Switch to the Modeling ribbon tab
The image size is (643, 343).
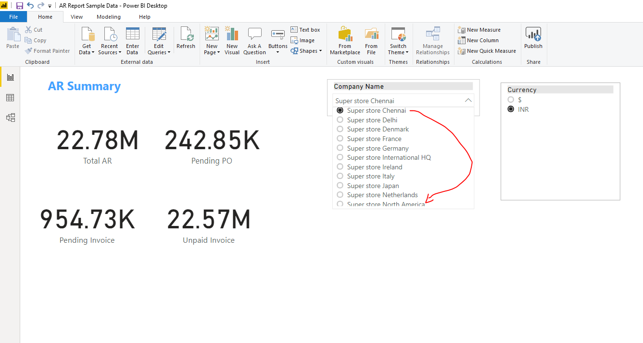coord(109,17)
